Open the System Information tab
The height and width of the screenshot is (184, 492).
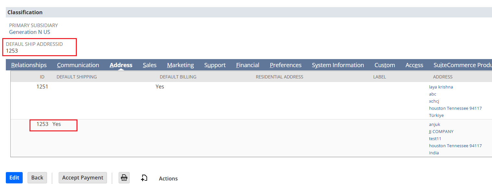(x=338, y=65)
